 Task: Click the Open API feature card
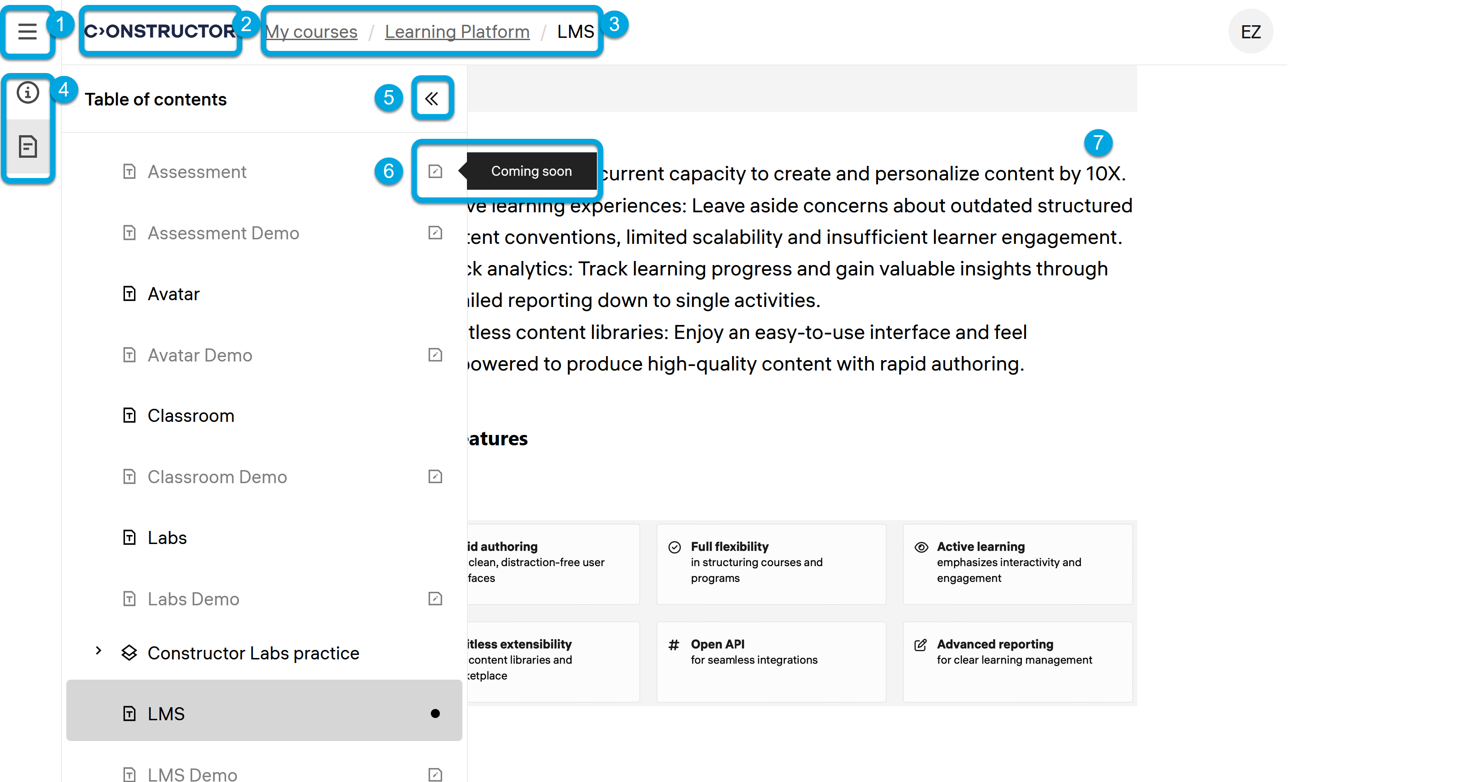tap(771, 661)
